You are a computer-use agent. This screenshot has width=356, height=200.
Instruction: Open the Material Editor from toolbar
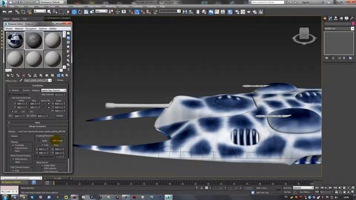click(230, 12)
